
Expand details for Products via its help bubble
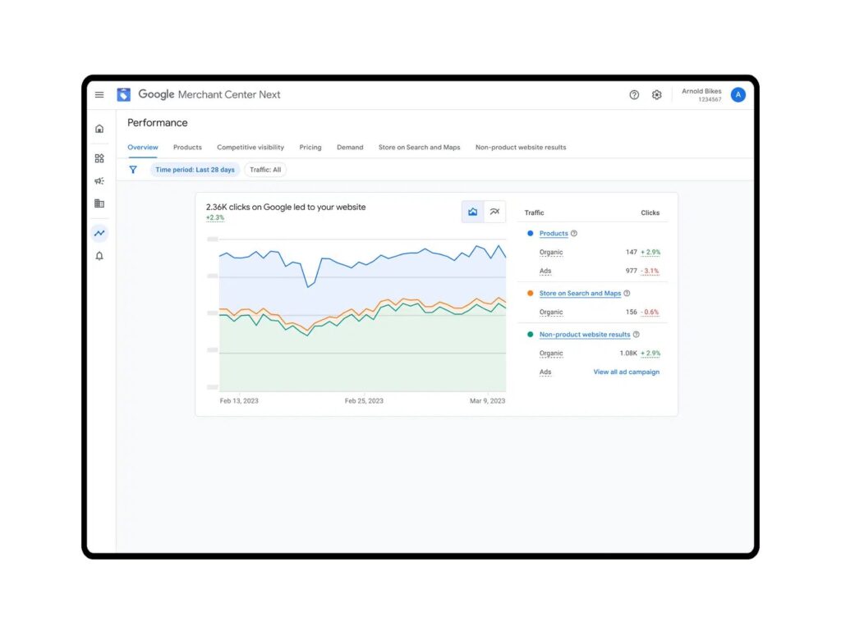573,233
